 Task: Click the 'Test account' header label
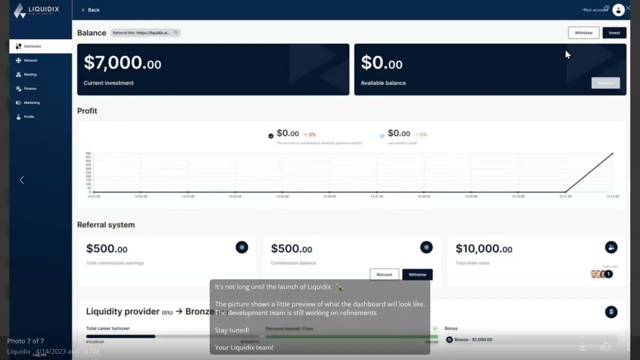click(x=594, y=10)
